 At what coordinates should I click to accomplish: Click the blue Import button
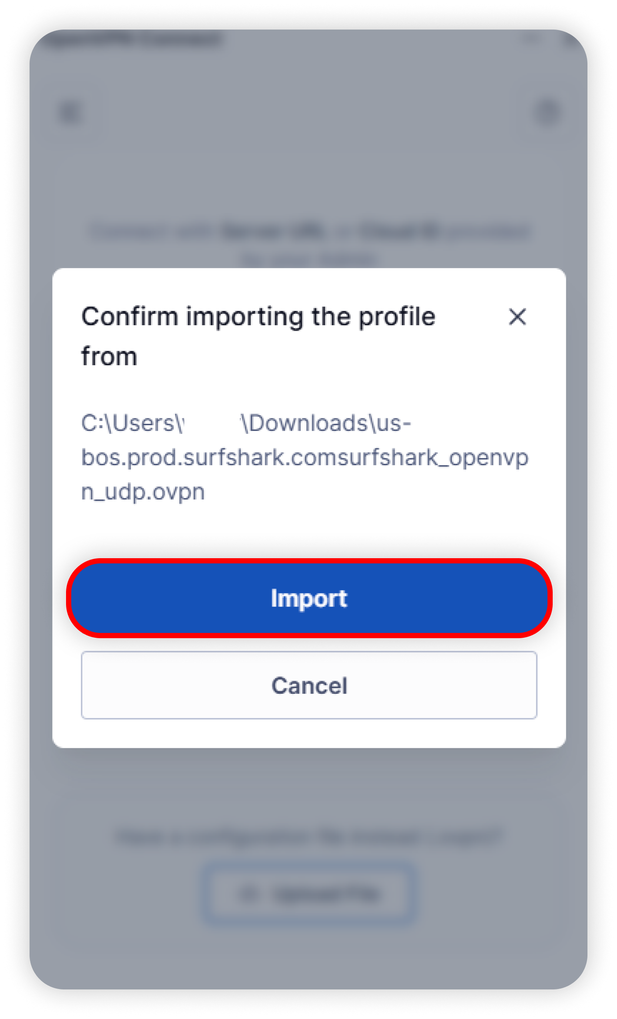[309, 598]
